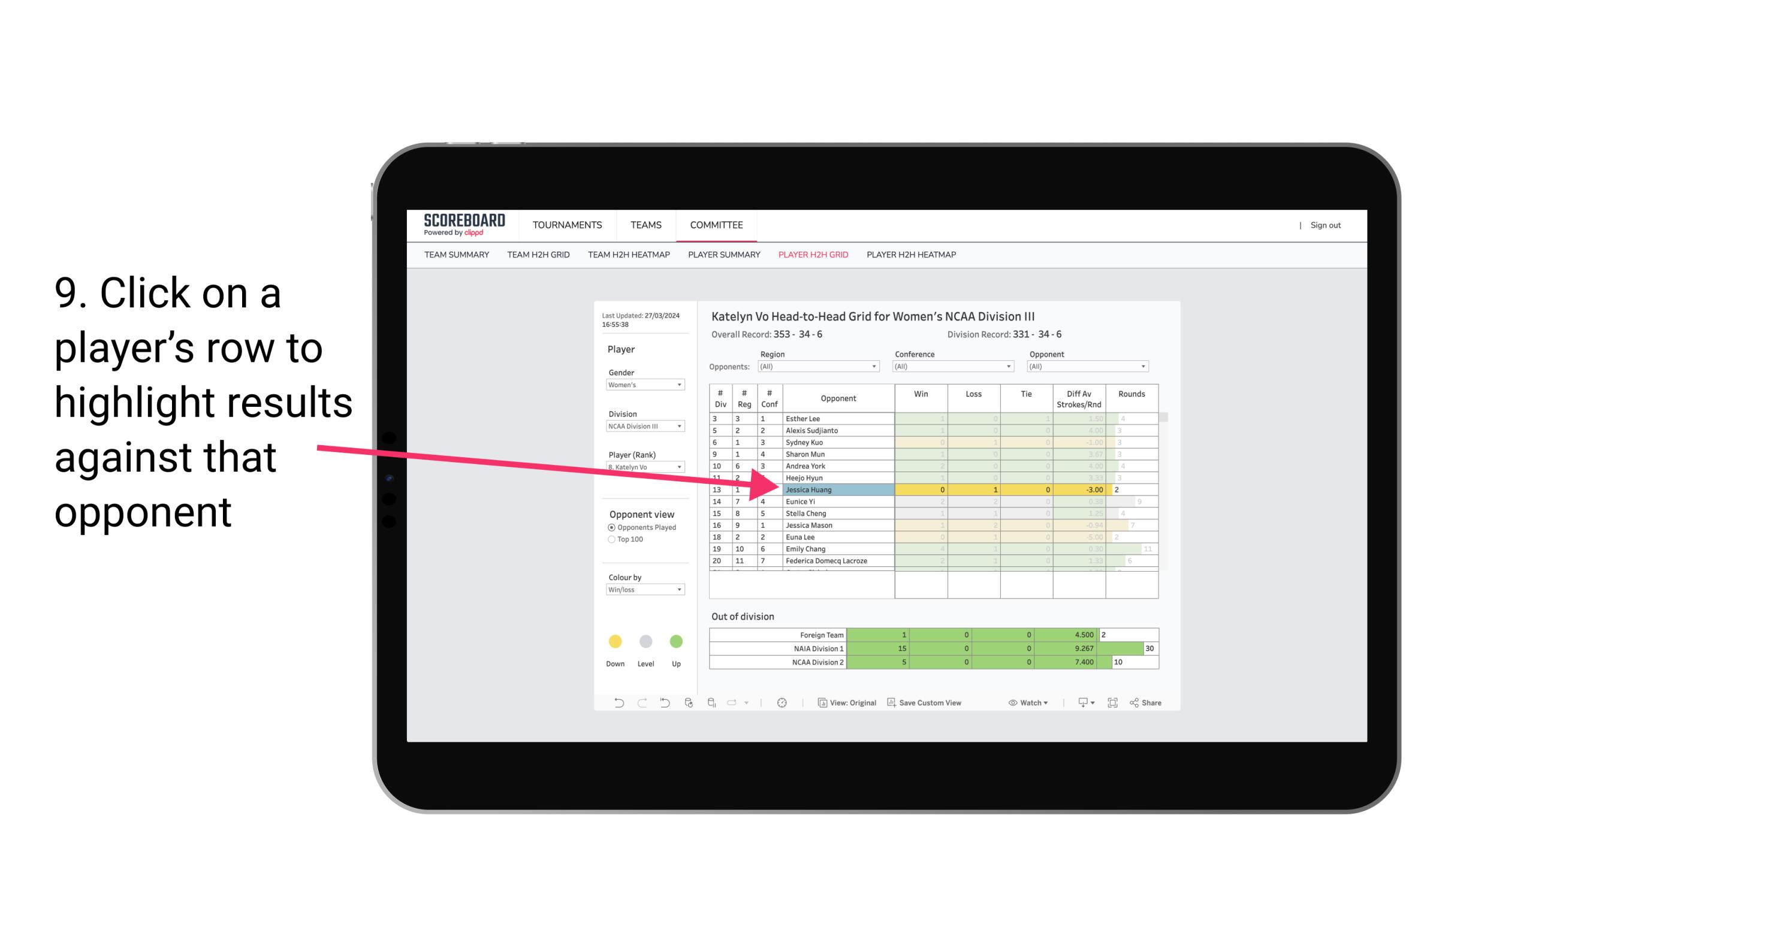
Task: Click the undo icon in toolbar
Action: 615,704
